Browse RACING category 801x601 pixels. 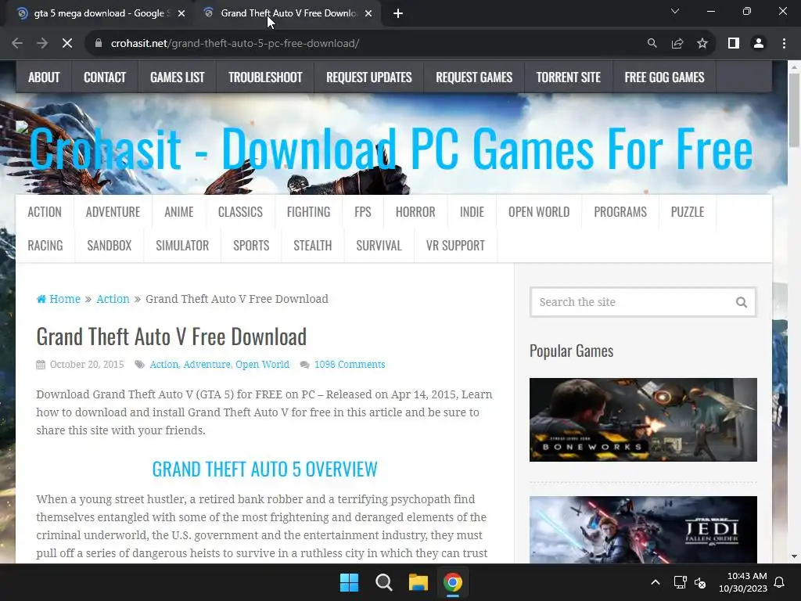point(45,245)
